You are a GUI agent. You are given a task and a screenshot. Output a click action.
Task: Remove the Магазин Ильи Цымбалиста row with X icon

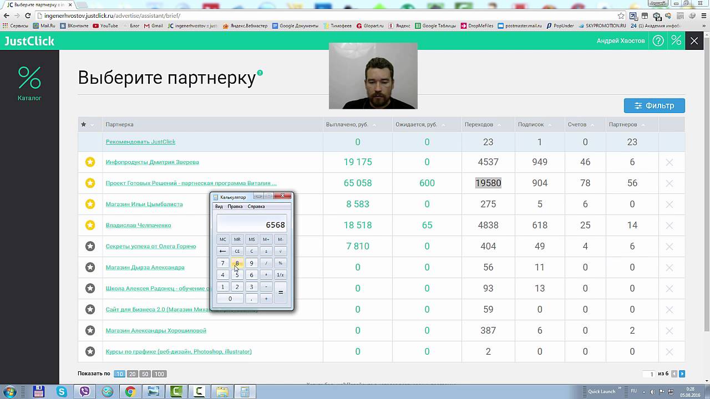[669, 204]
